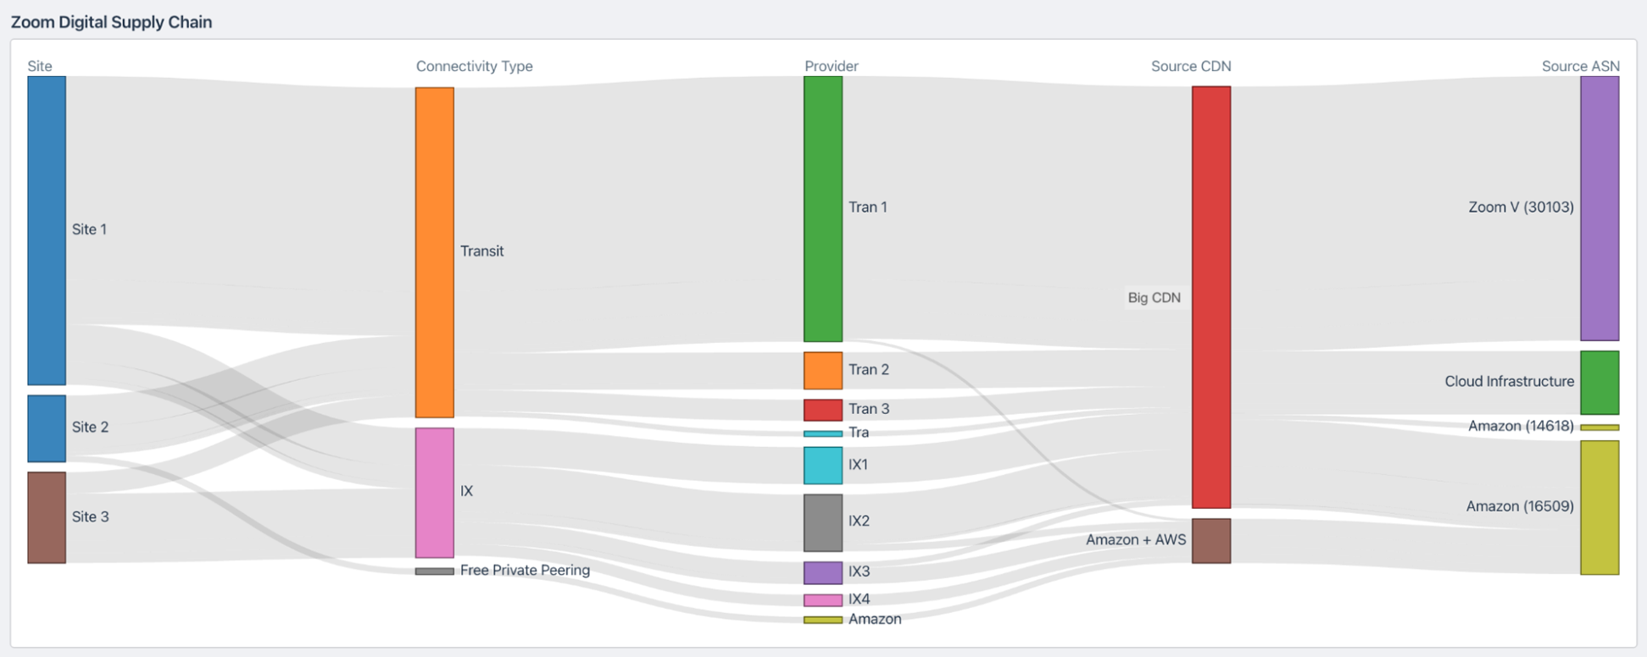Image resolution: width=1647 pixels, height=657 pixels.
Task: Click the green Tran 1 provider node
Action: [823, 209]
